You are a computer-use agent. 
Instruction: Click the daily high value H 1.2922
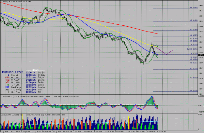pyautogui.click(x=16, y=77)
